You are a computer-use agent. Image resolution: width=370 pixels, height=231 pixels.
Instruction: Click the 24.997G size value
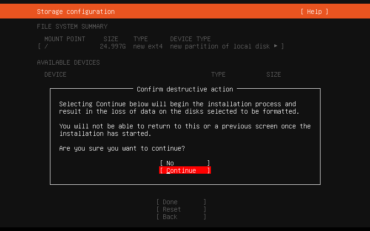[112, 46]
